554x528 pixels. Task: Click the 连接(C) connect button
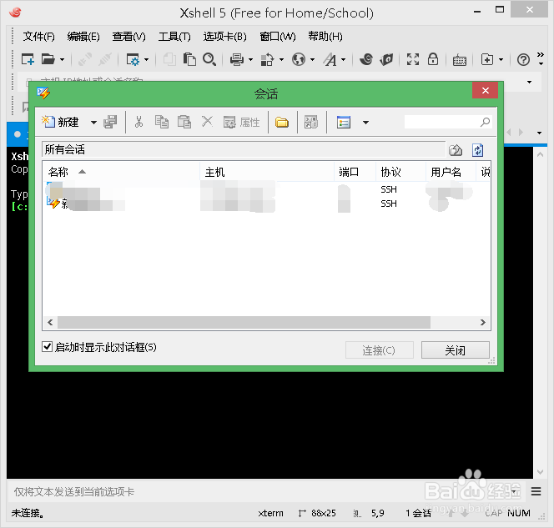[x=379, y=350]
